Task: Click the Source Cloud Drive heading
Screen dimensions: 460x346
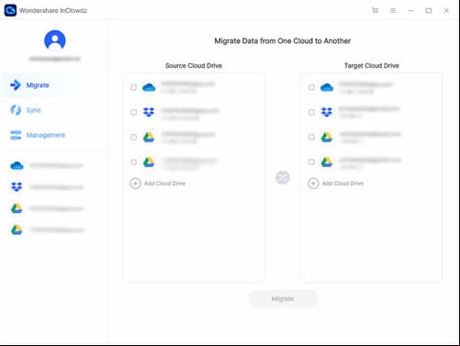Action: 194,65
